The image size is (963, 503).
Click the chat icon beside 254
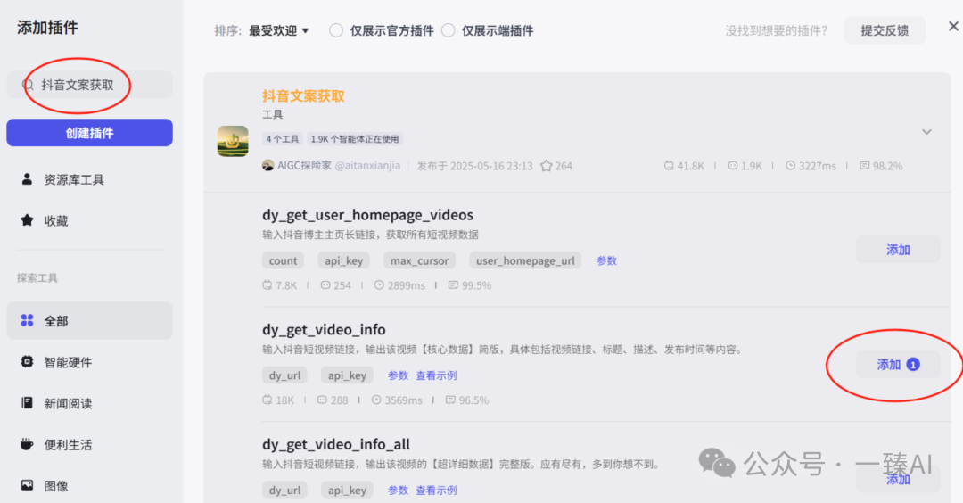(325, 285)
